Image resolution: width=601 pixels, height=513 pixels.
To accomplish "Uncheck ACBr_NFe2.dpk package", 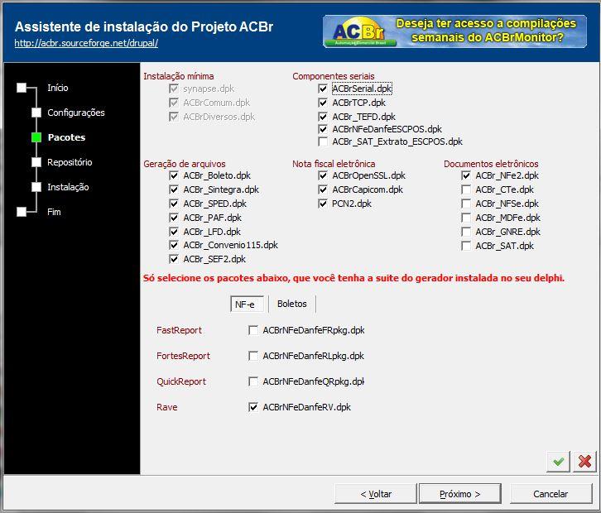I will tap(466, 175).
